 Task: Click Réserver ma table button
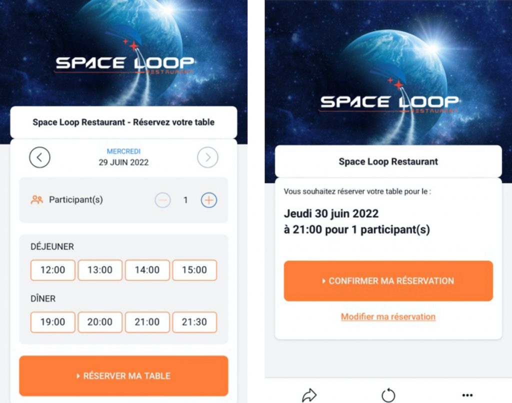click(x=123, y=375)
